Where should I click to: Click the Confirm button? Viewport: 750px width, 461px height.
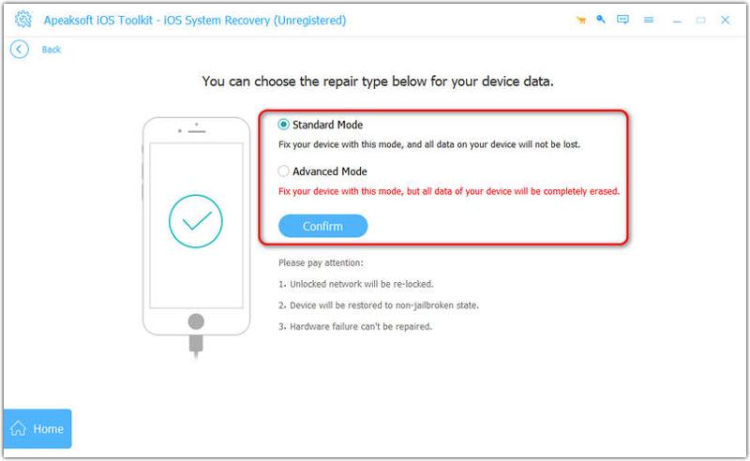coord(322,226)
